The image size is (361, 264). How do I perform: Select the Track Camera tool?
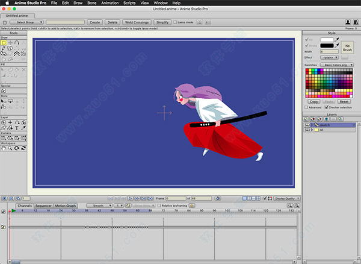[4, 138]
